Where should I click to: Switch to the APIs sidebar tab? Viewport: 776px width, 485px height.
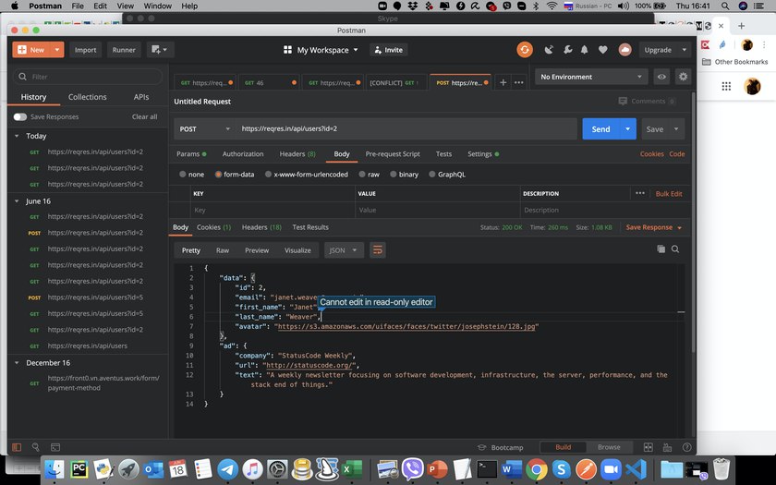pyautogui.click(x=141, y=97)
